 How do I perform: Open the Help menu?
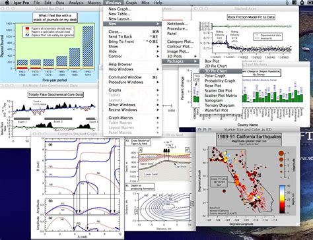coord(158,3)
